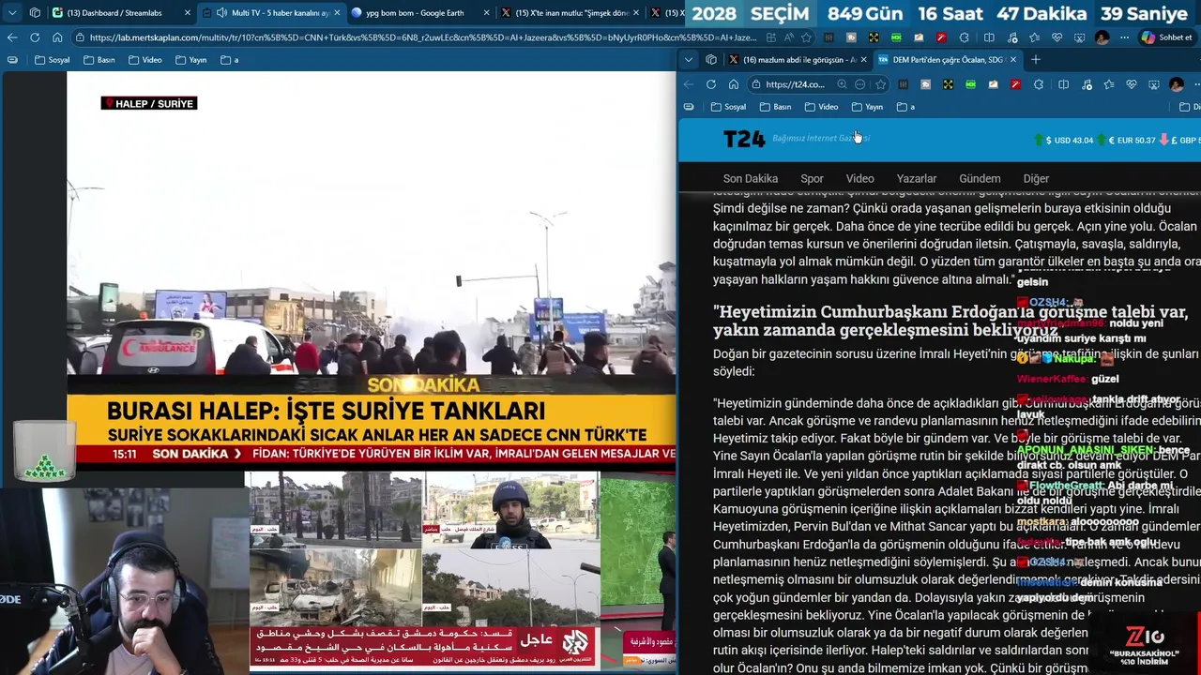This screenshot has width=1201, height=675.
Task: Open Split screen icon in right browser
Action: tap(1063, 84)
